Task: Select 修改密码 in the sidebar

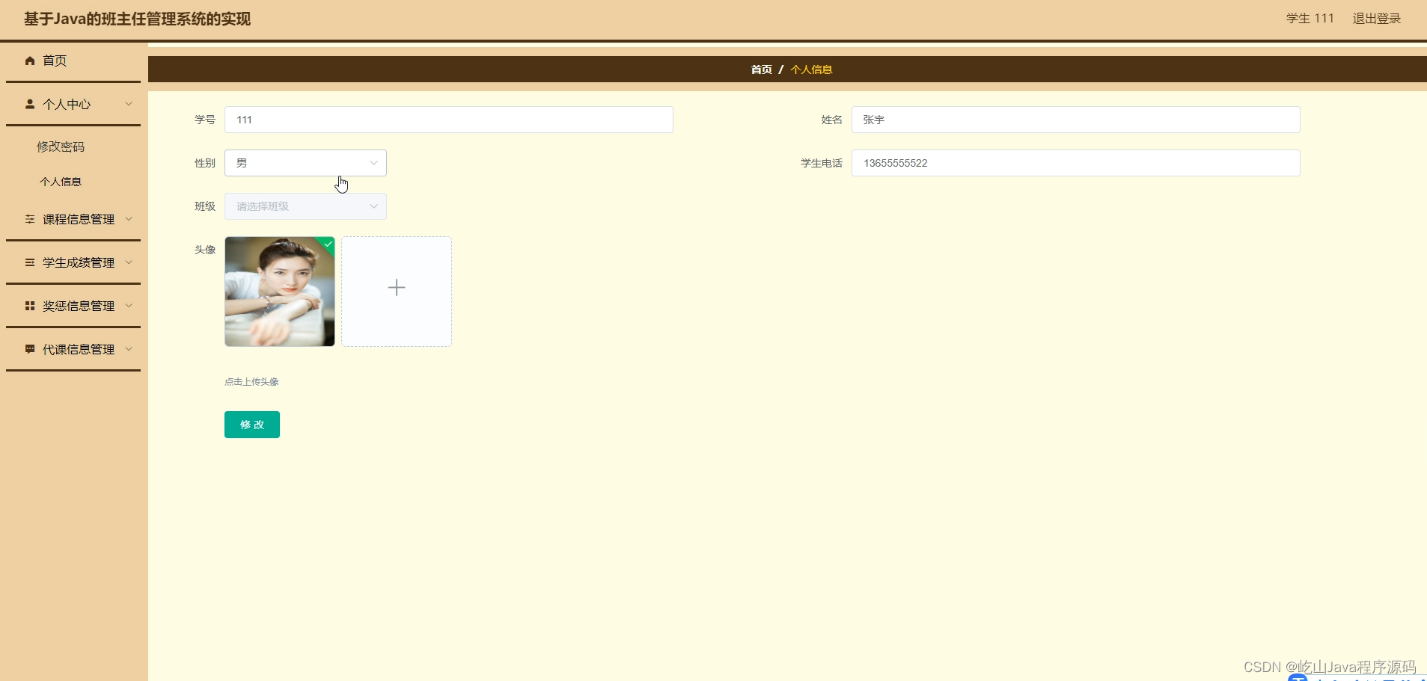Action: (61, 146)
